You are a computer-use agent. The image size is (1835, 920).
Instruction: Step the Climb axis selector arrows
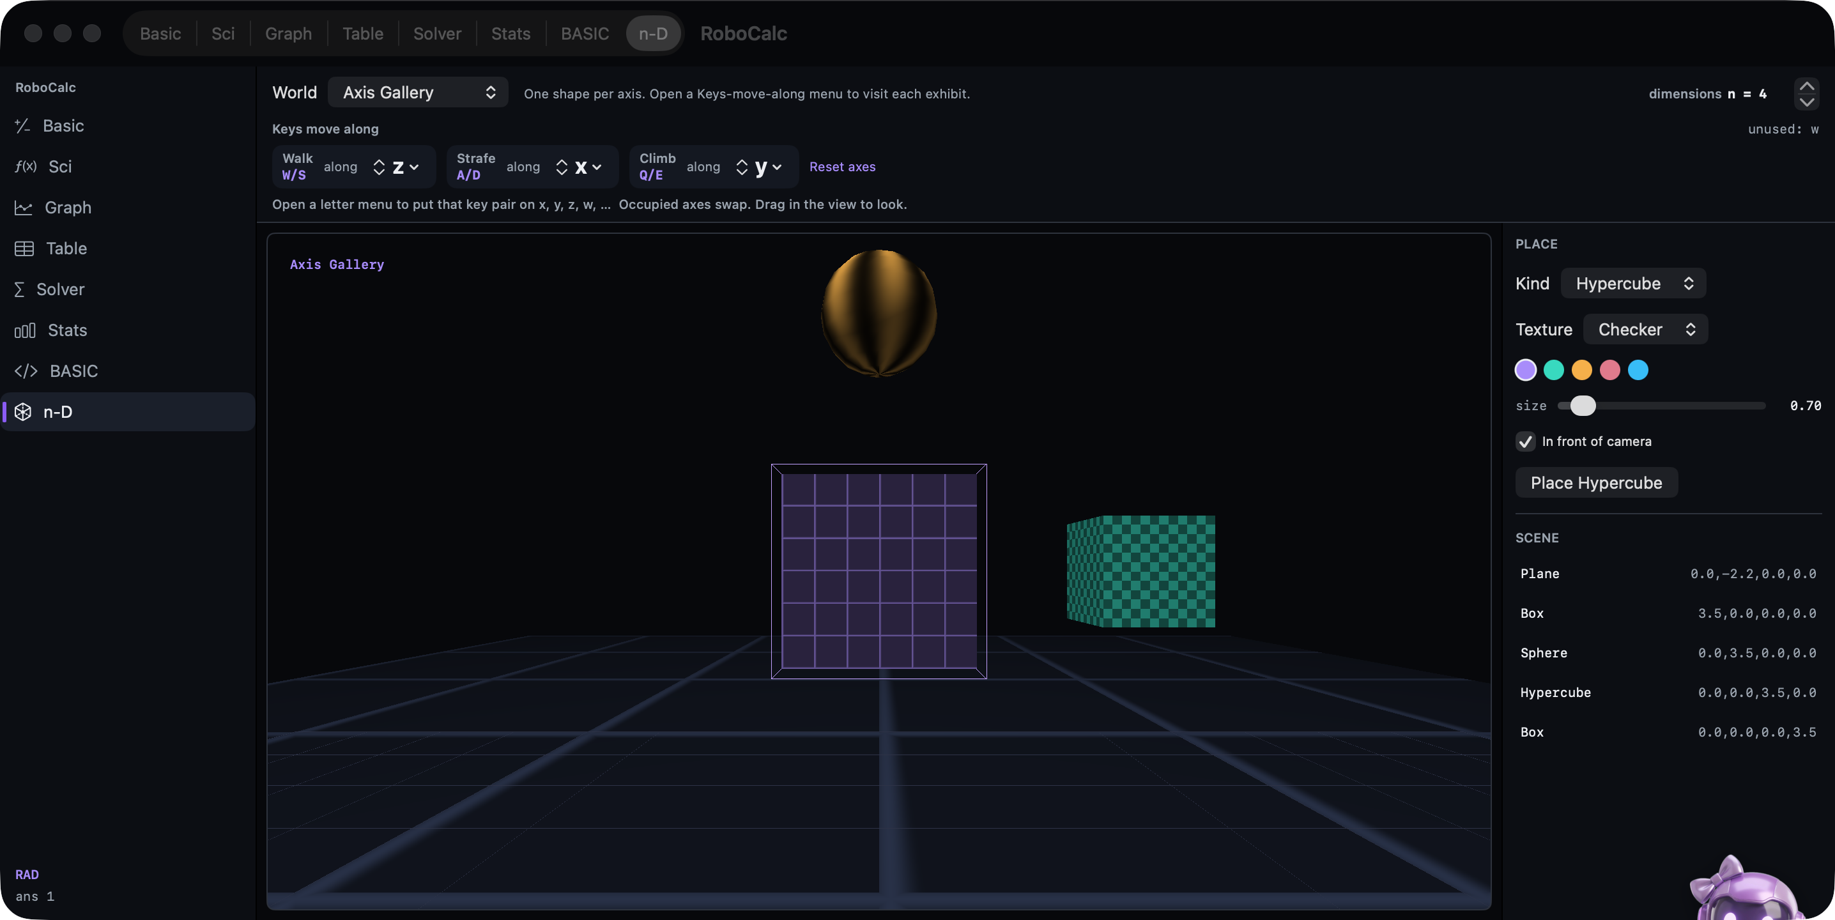click(742, 167)
